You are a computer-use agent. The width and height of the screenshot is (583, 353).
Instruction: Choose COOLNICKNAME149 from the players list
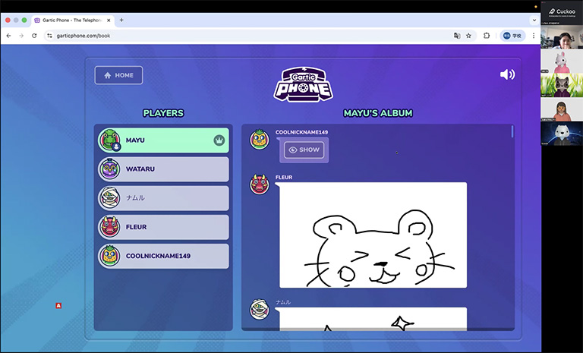click(163, 256)
